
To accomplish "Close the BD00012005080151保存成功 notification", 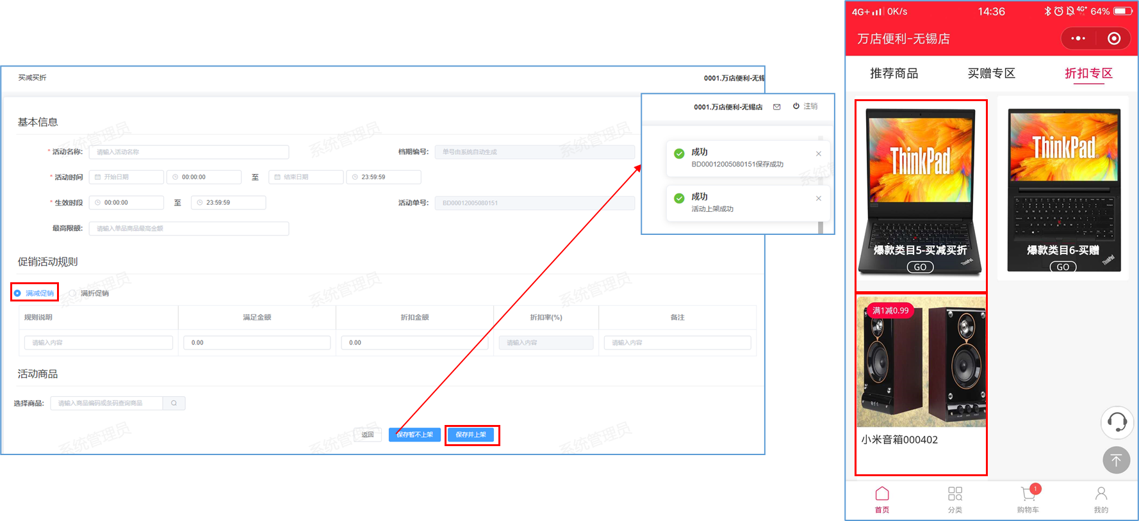I will [819, 154].
